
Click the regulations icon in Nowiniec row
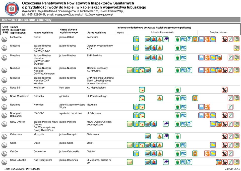click(230, 107)
